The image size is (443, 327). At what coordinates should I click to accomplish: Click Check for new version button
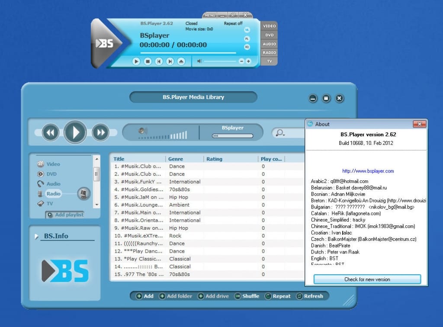367,279
